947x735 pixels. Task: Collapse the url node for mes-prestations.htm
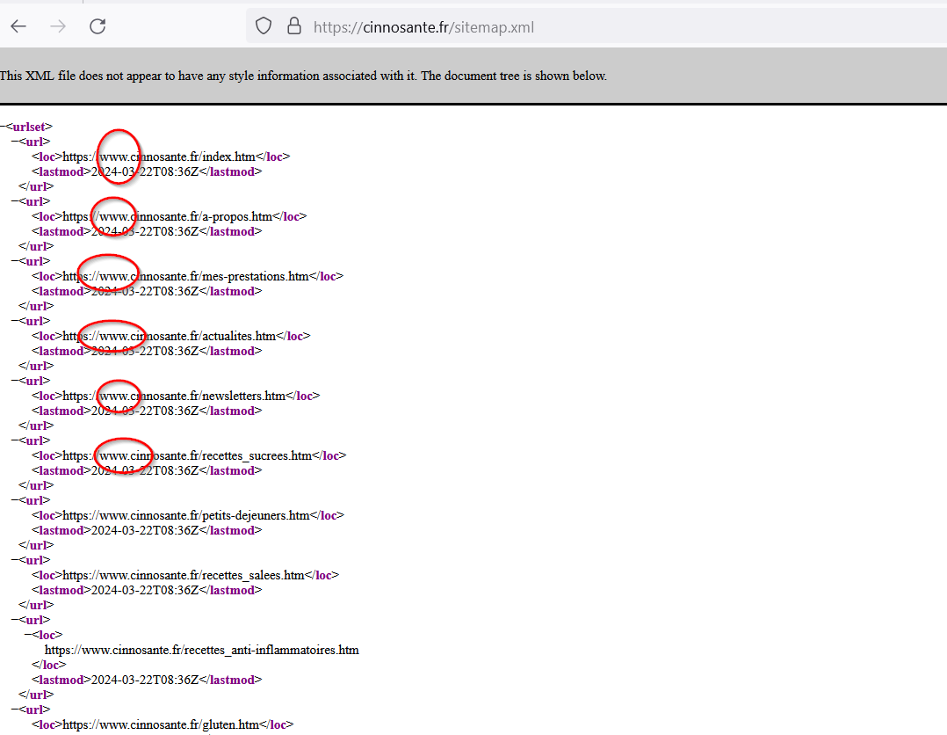coord(15,261)
